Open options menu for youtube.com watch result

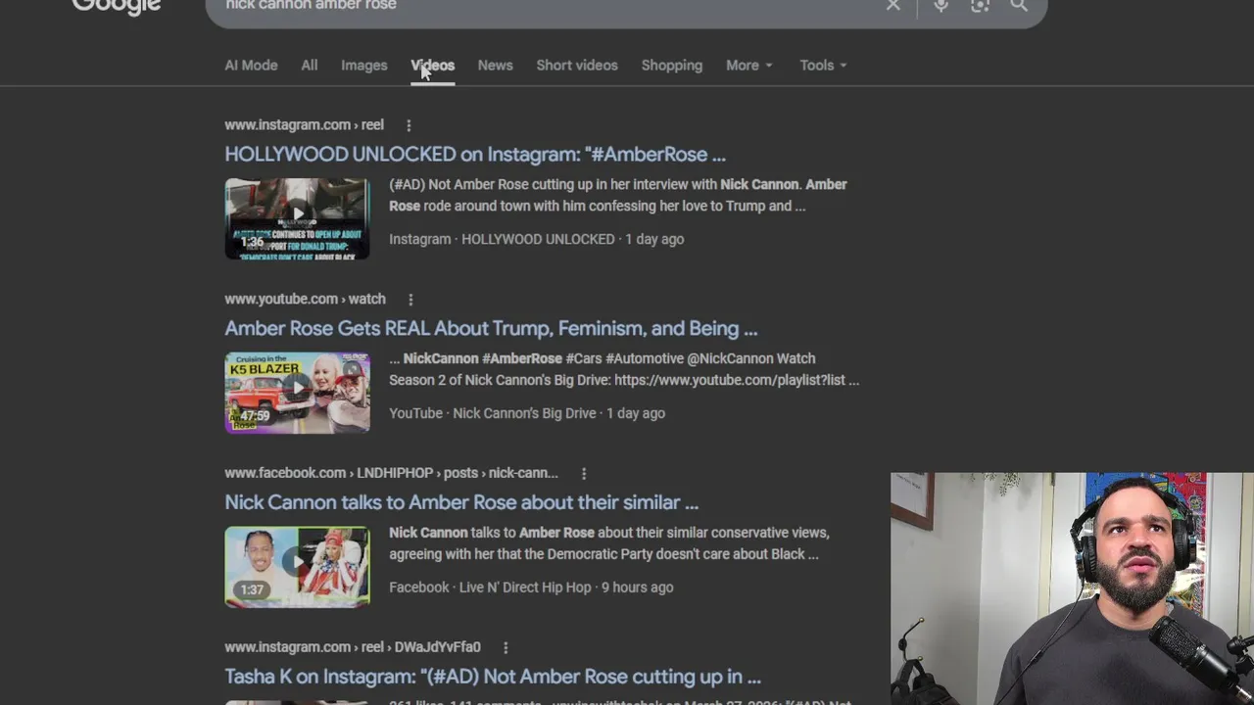pyautogui.click(x=410, y=300)
